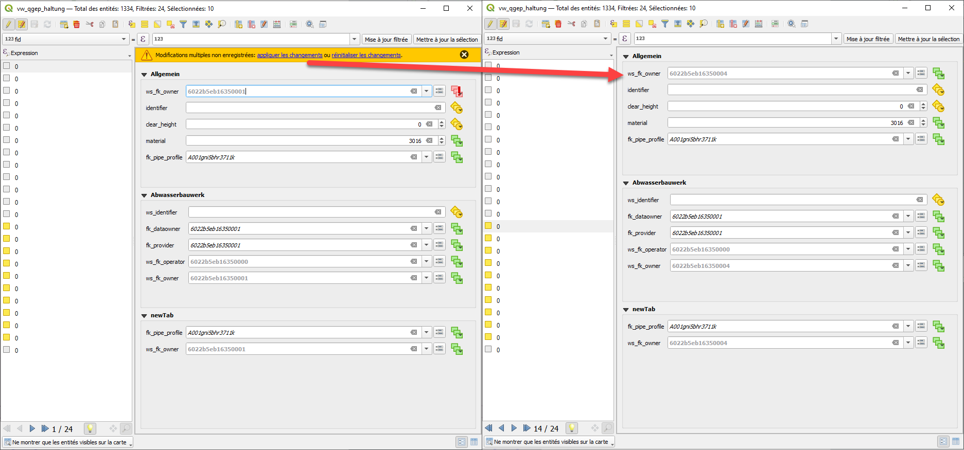This screenshot has width=964, height=450.
Task: Click zoom to selected icon, right window
Action: 704,24
